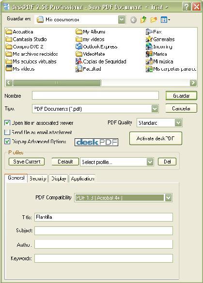
Task: Open the PDF Compatibility dropdown
Action: (168, 198)
